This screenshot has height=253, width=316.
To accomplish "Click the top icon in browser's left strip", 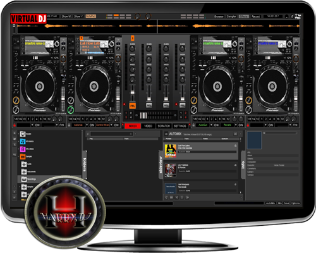I will pos(15,133).
